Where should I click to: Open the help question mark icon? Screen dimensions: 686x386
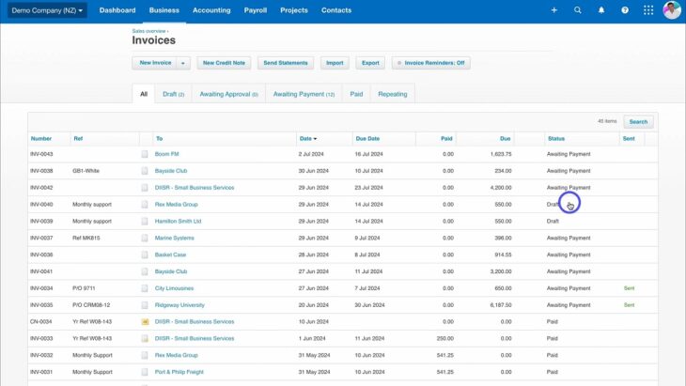click(625, 10)
